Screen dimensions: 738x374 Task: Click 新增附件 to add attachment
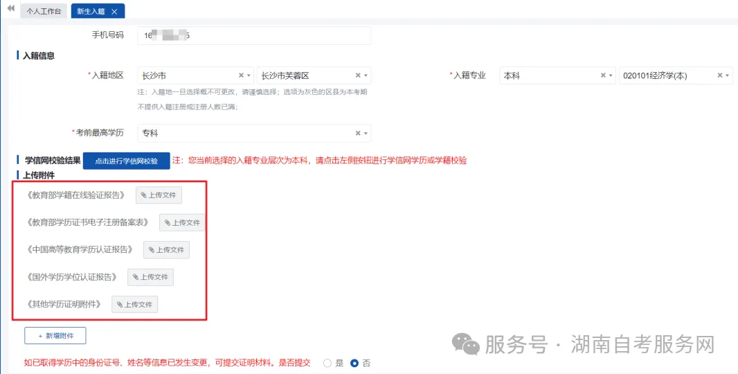tap(55, 336)
